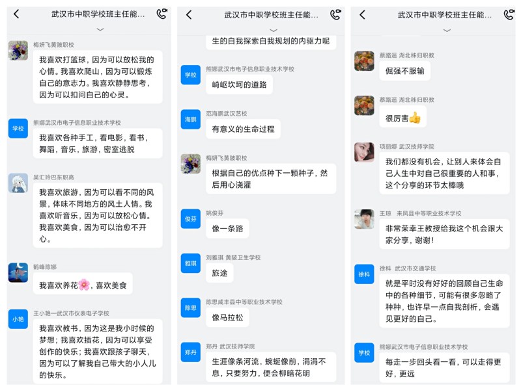This screenshot has width=521, height=390.
Task: Open 小艳 blue avatar in left panel
Action: tap(18, 319)
